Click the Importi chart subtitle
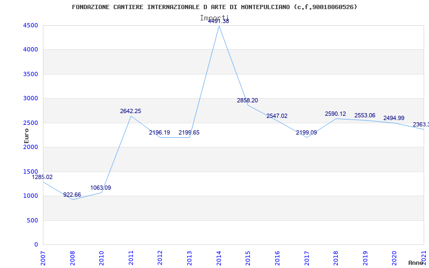The image size is (429, 268). click(214, 18)
